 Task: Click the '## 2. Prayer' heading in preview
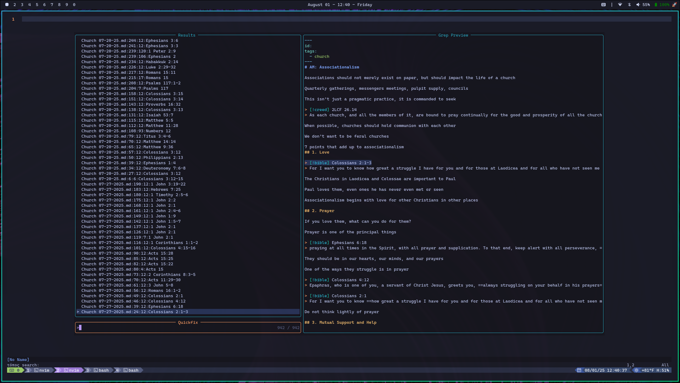[x=319, y=211]
